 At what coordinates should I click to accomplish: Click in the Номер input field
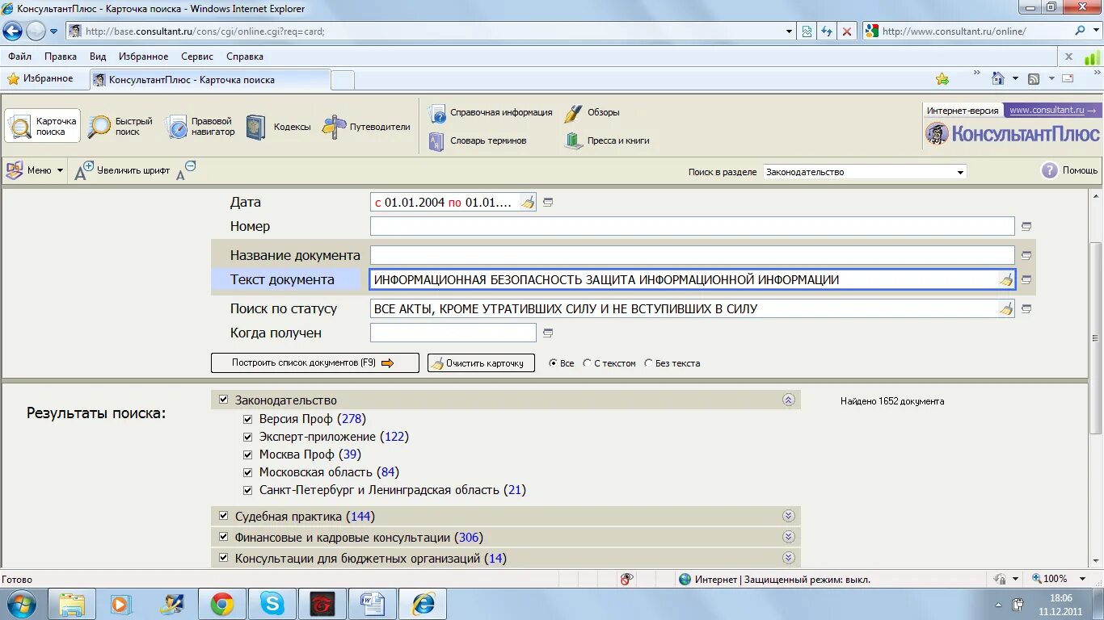click(692, 227)
